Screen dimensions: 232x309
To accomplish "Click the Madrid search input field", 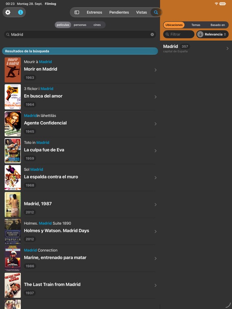I will tap(80, 35).
